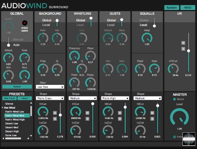This screenshot has width=197, height=149.
Task: Select the Desert Med preset
Action: click(12, 128)
